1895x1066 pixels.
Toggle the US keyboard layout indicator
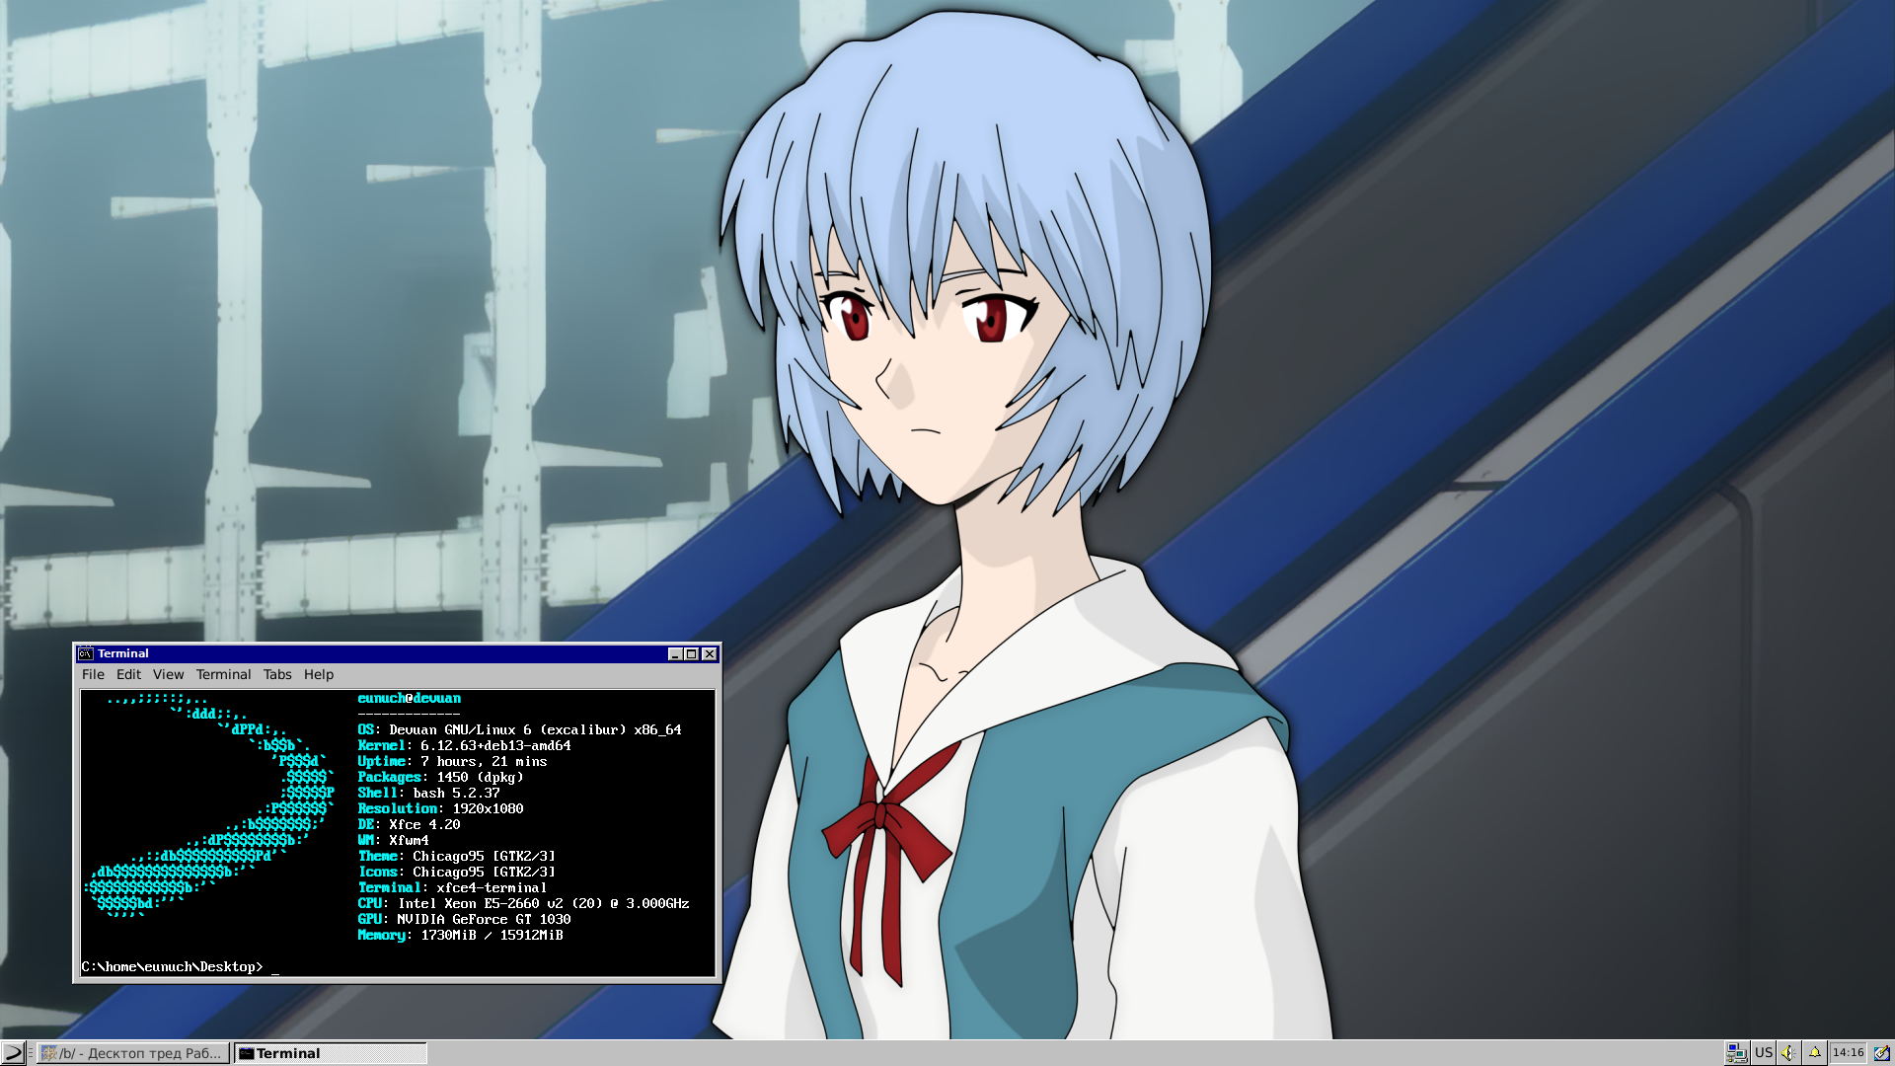pyautogui.click(x=1764, y=1053)
